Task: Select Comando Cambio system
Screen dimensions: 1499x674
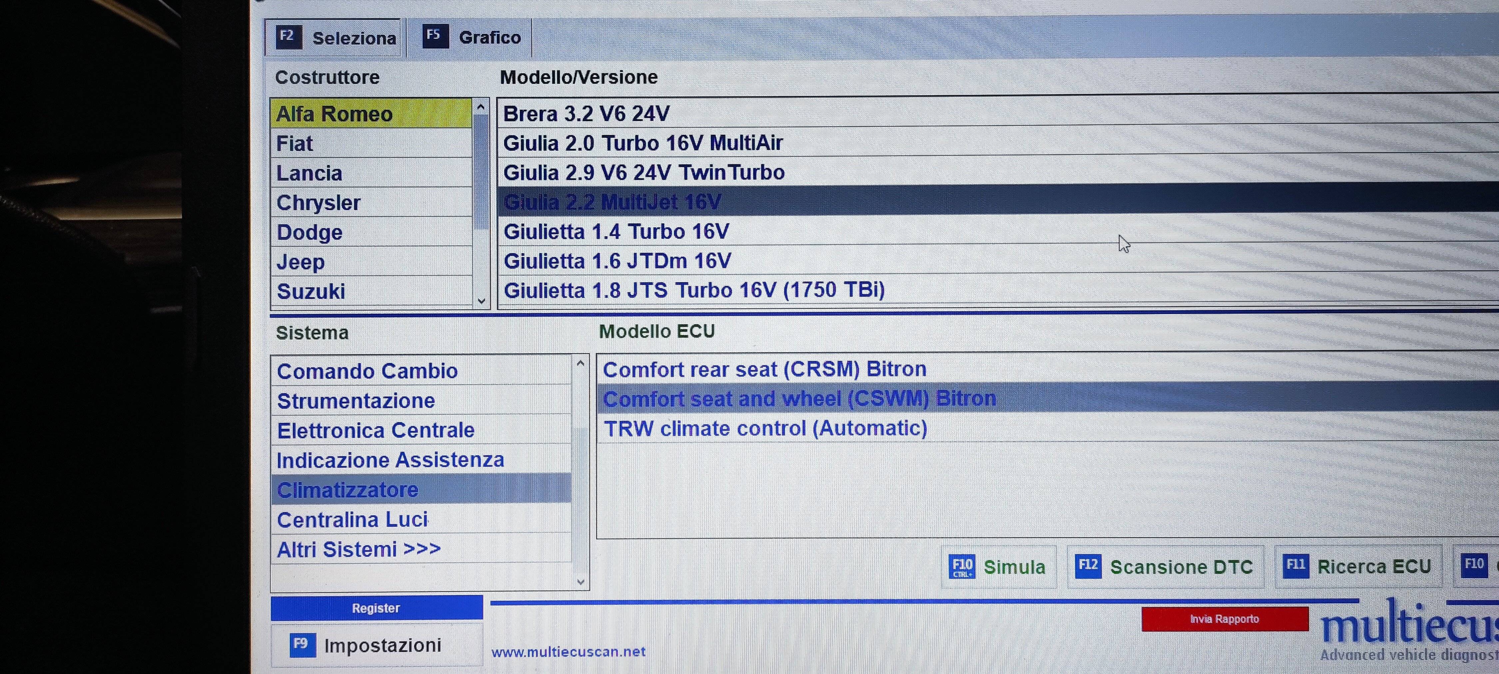Action: (421, 370)
